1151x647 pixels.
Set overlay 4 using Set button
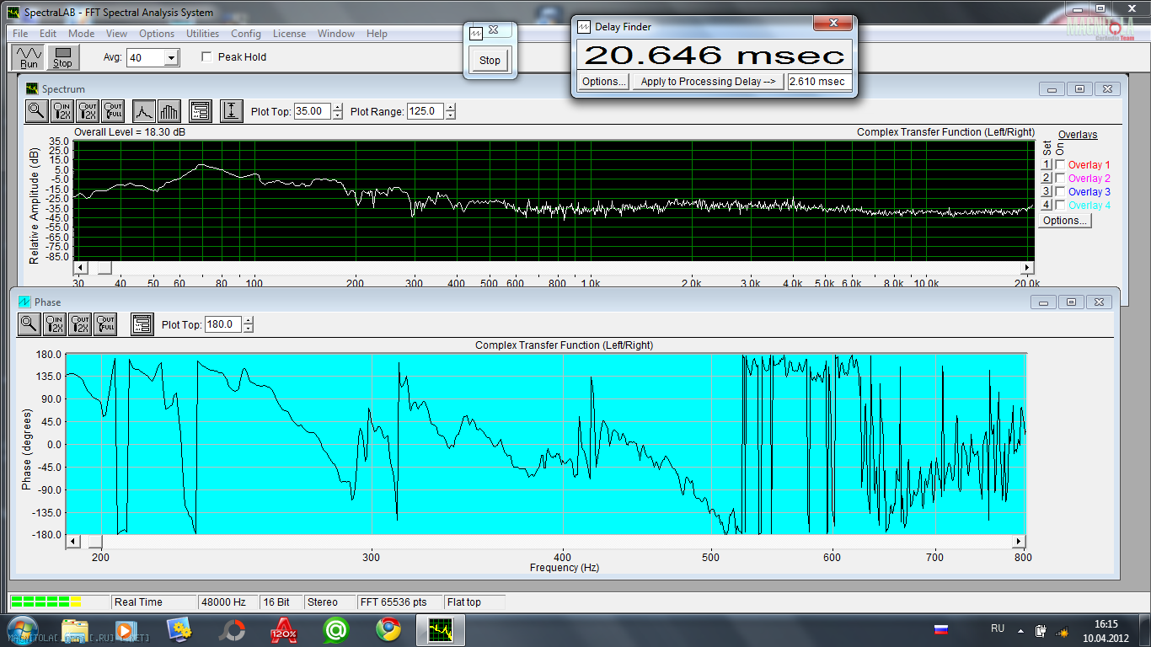click(x=1046, y=206)
